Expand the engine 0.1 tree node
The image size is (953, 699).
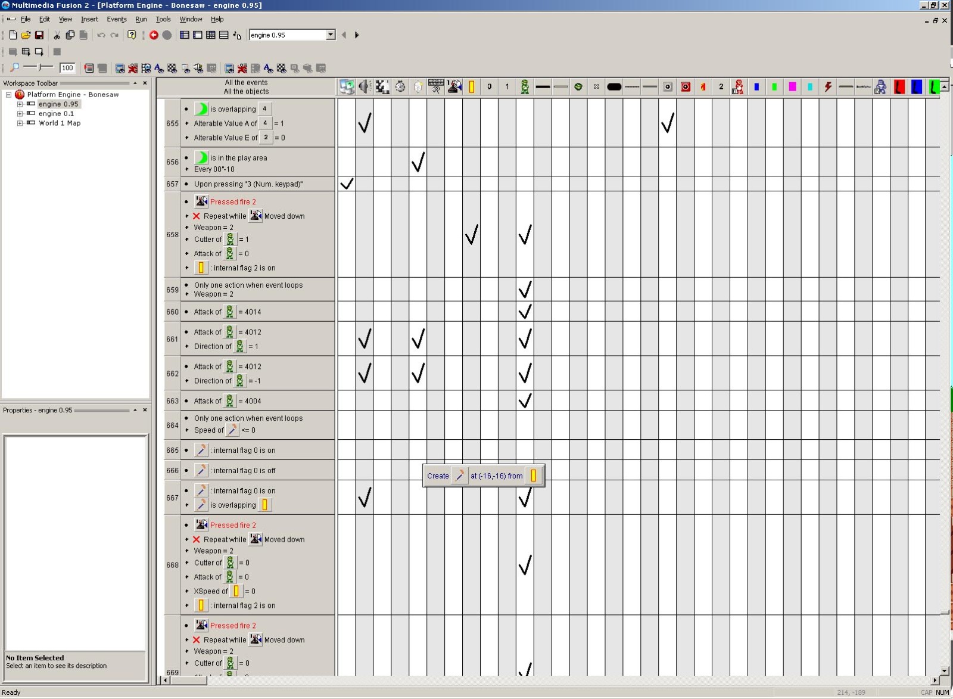pos(20,114)
